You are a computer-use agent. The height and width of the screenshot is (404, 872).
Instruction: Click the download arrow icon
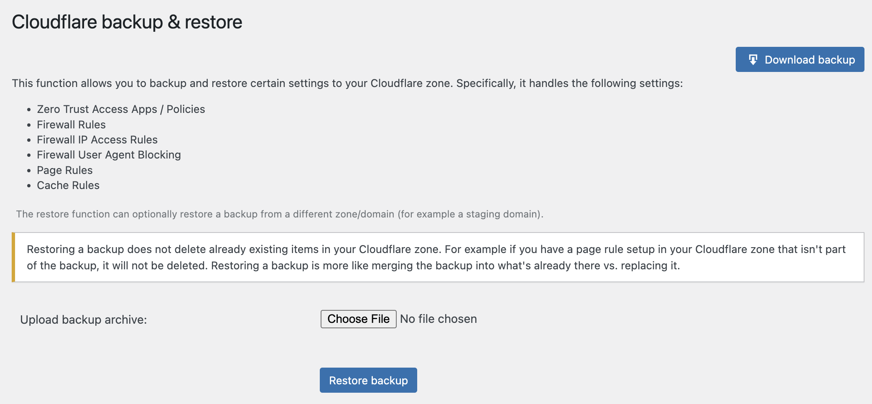tap(753, 60)
